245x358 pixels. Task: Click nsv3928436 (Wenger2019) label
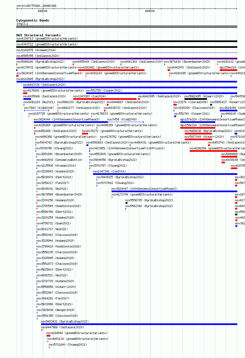click(56, 310)
